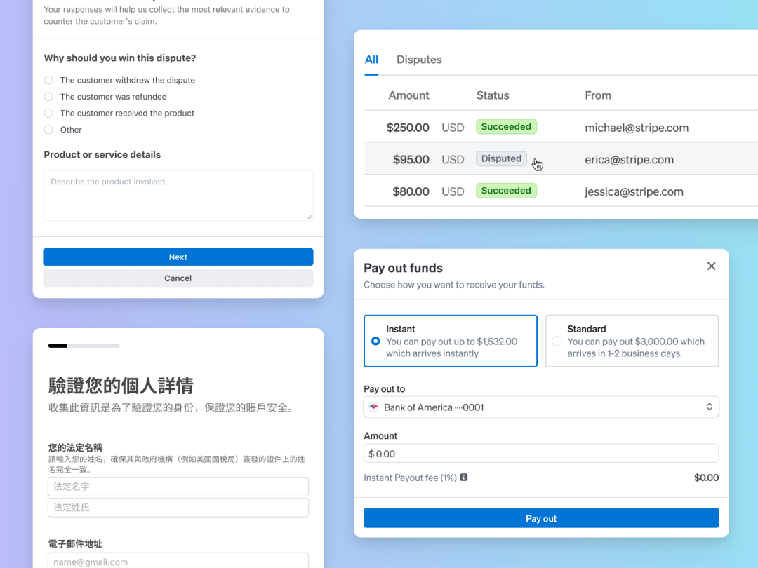Open the erica@stripe.com payment row
Viewport: 758px width, 568px height.
click(561, 159)
